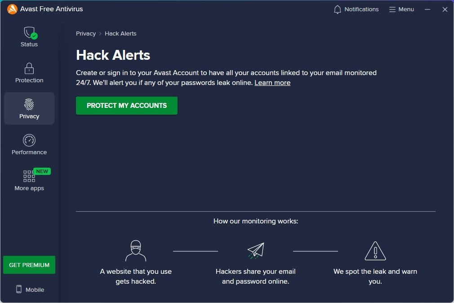Click the Privacy label in sidebar
The image size is (454, 303).
[x=29, y=116]
